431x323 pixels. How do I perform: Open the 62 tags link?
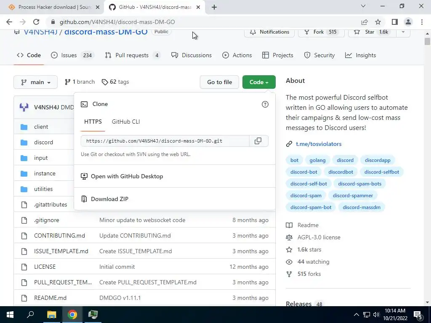tap(115, 82)
